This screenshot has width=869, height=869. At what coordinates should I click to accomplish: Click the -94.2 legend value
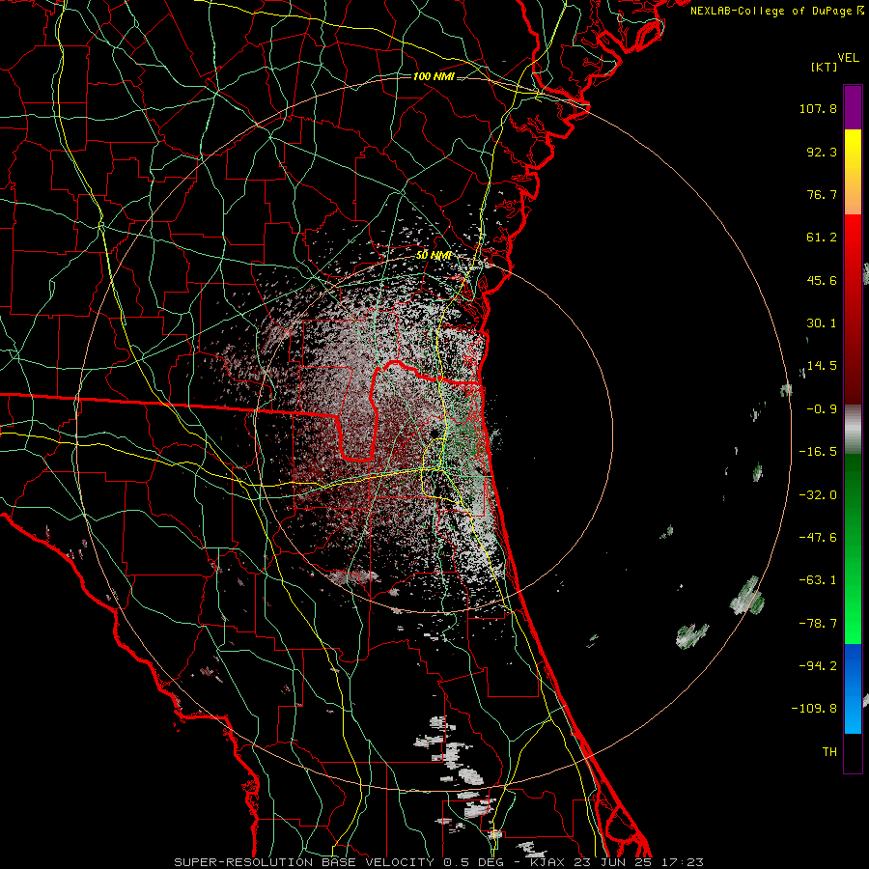click(818, 666)
